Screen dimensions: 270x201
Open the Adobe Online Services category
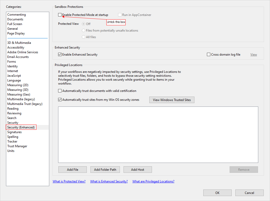[x=23, y=52]
